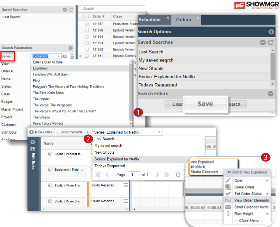
Task: Expand the Edit Suite side panel arrow
Action: point(33,142)
